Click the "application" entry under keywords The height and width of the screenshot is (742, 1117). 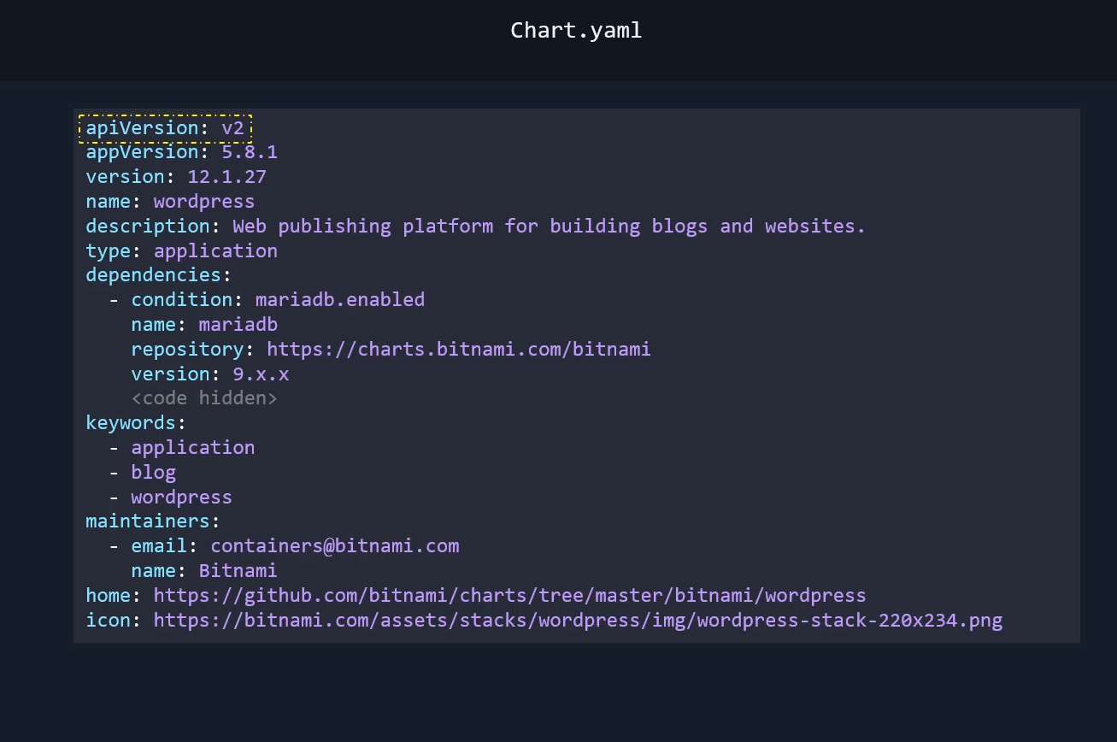193,448
